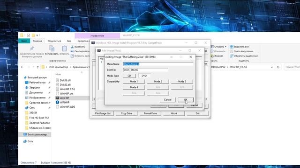Screen dimensions: 300x168
Task: Set media type to DVD
Action: coord(144,76)
